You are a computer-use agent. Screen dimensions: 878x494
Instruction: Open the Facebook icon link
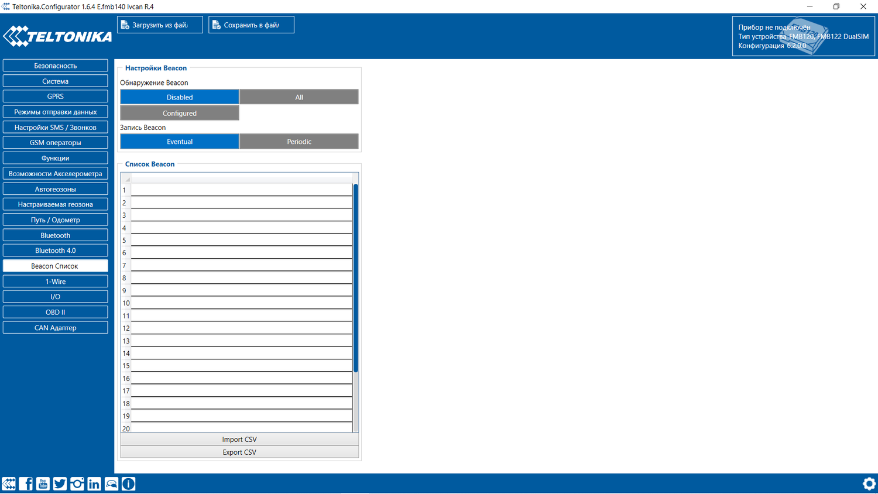[26, 483]
